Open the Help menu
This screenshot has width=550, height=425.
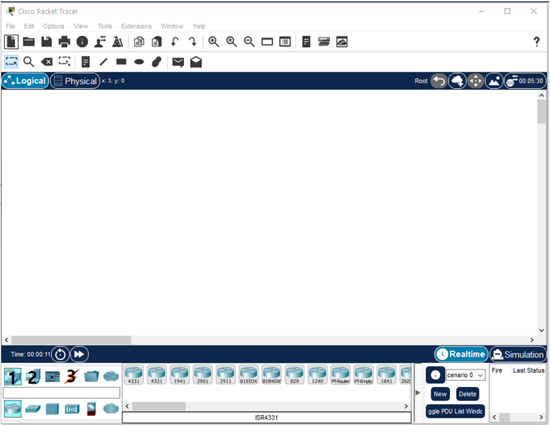[199, 26]
